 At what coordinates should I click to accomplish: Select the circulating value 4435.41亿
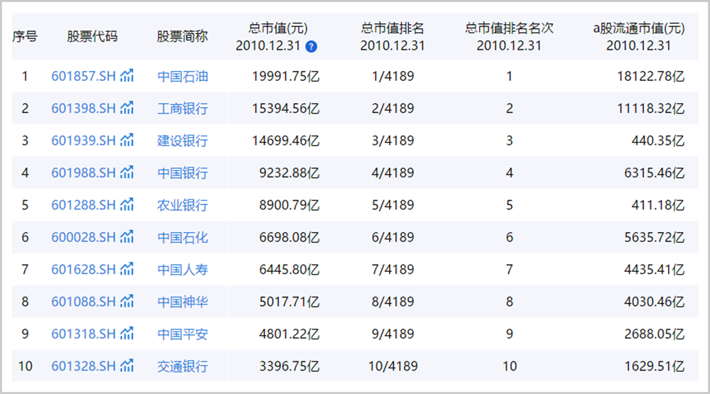point(655,269)
